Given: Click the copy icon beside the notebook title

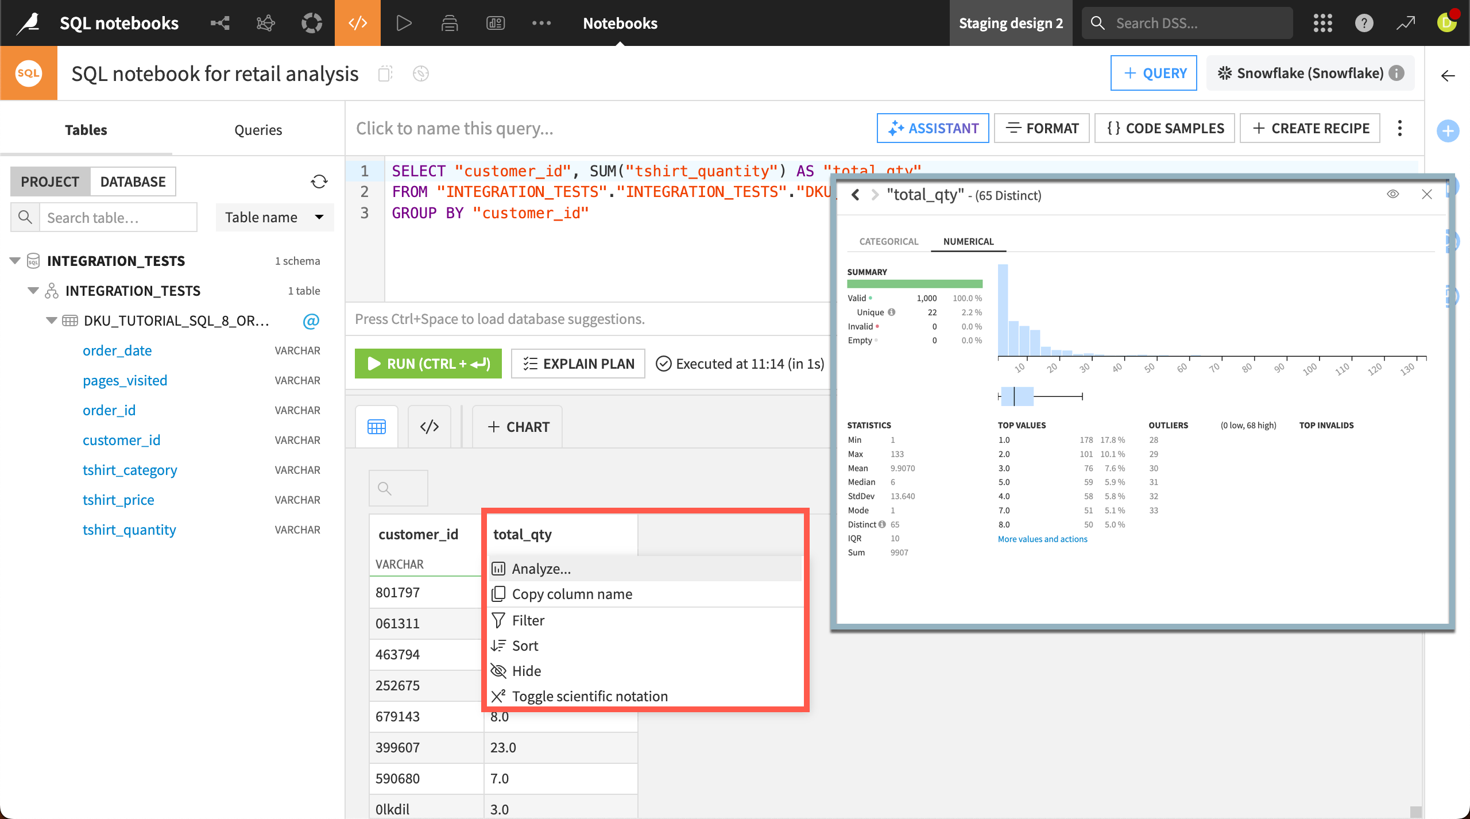Looking at the screenshot, I should click(x=385, y=74).
